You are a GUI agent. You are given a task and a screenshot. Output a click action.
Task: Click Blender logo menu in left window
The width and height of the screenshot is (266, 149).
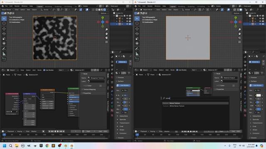pos(2,6)
